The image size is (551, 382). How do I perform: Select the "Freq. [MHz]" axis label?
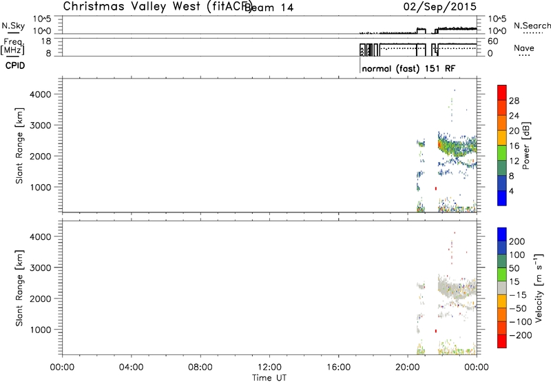click(12, 46)
